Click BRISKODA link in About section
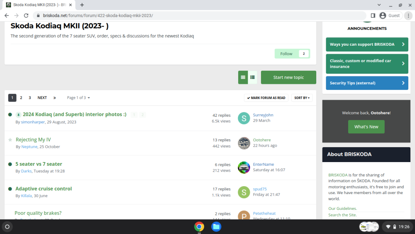The width and height of the screenshot is (415, 234). click(x=338, y=175)
